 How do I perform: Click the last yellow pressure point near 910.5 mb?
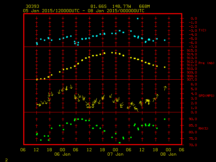click(165, 67)
